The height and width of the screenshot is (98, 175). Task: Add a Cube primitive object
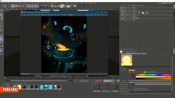pos(52,6)
